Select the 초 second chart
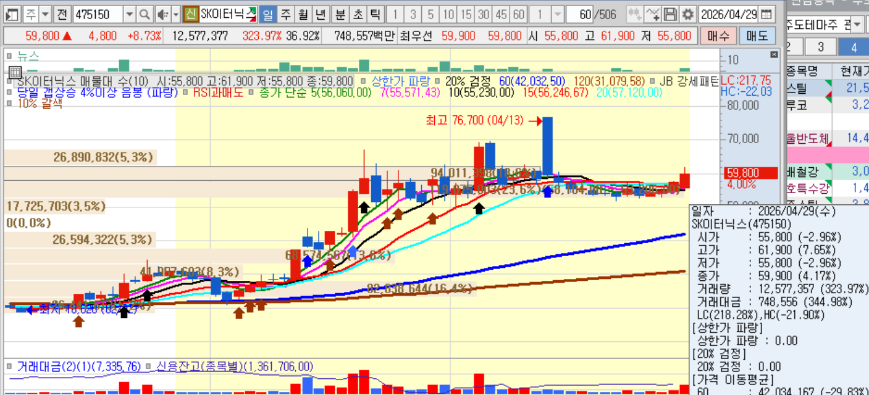This screenshot has height=395, width=869. (x=358, y=14)
